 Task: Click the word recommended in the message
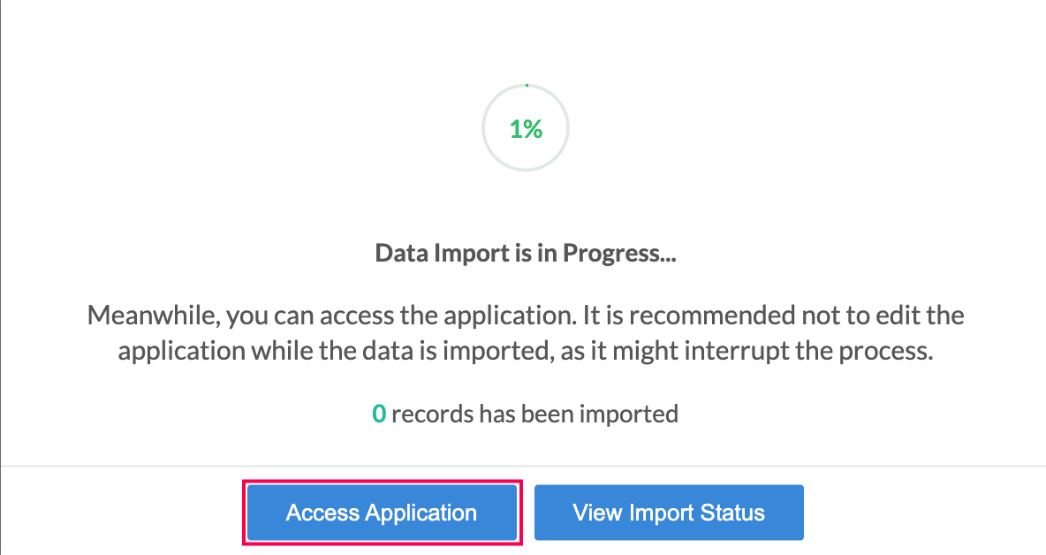pyautogui.click(x=712, y=315)
